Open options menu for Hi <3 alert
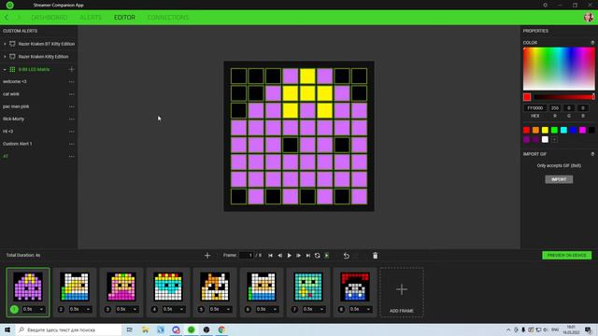 click(x=71, y=132)
